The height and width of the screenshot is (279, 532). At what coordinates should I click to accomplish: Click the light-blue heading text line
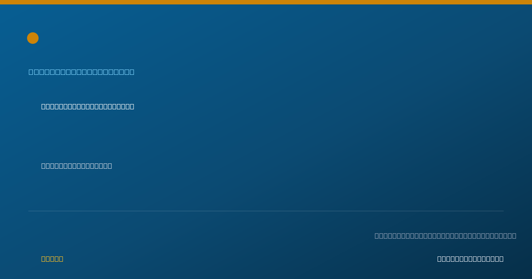click(x=82, y=72)
